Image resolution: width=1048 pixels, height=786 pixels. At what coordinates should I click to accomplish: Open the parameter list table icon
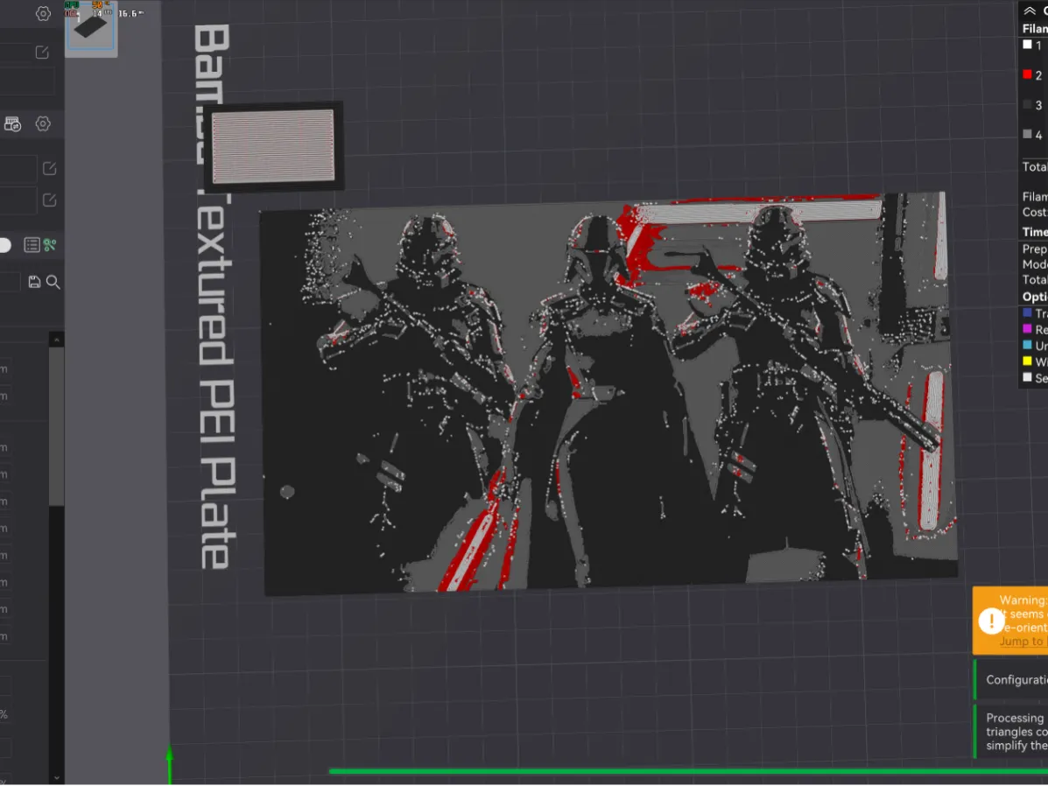click(32, 245)
